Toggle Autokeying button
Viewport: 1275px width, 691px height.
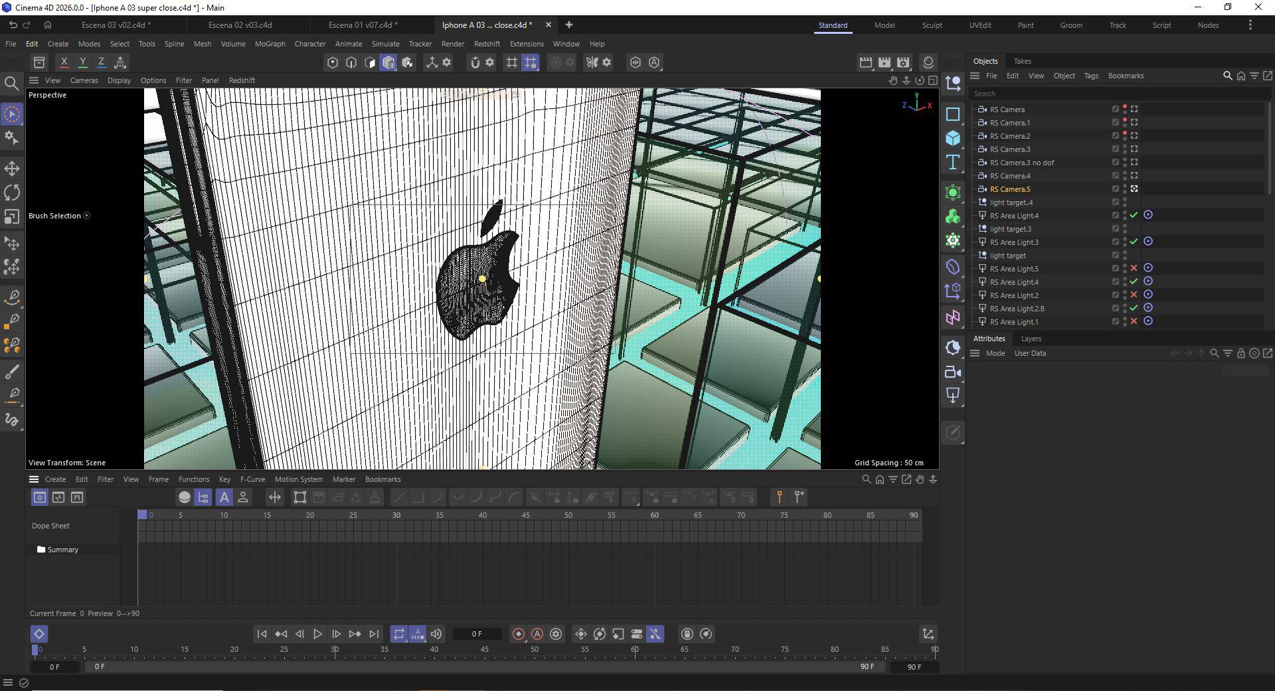pos(537,634)
